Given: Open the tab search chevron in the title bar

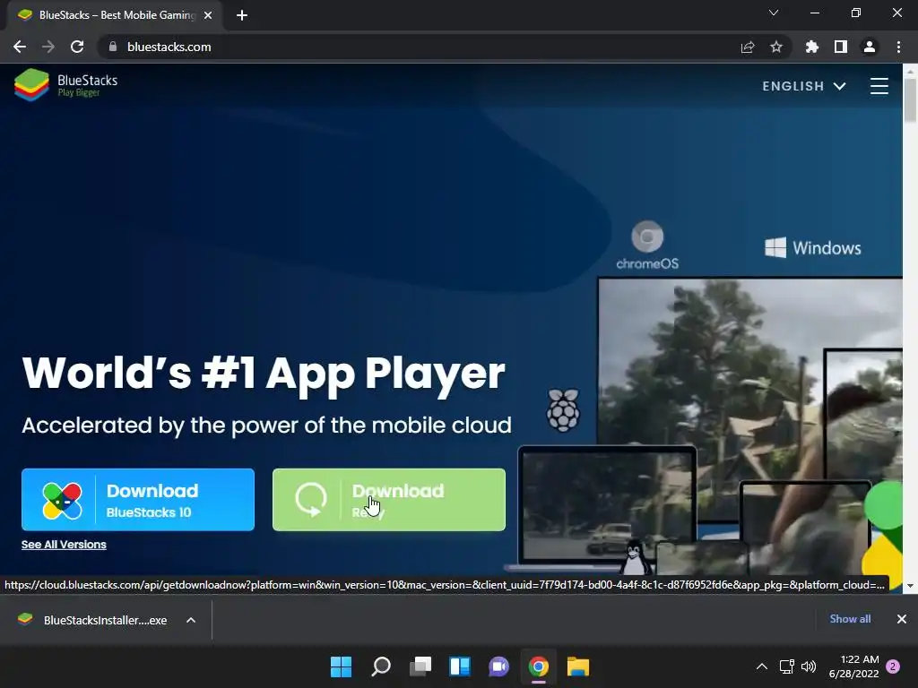Looking at the screenshot, I should point(774,13).
